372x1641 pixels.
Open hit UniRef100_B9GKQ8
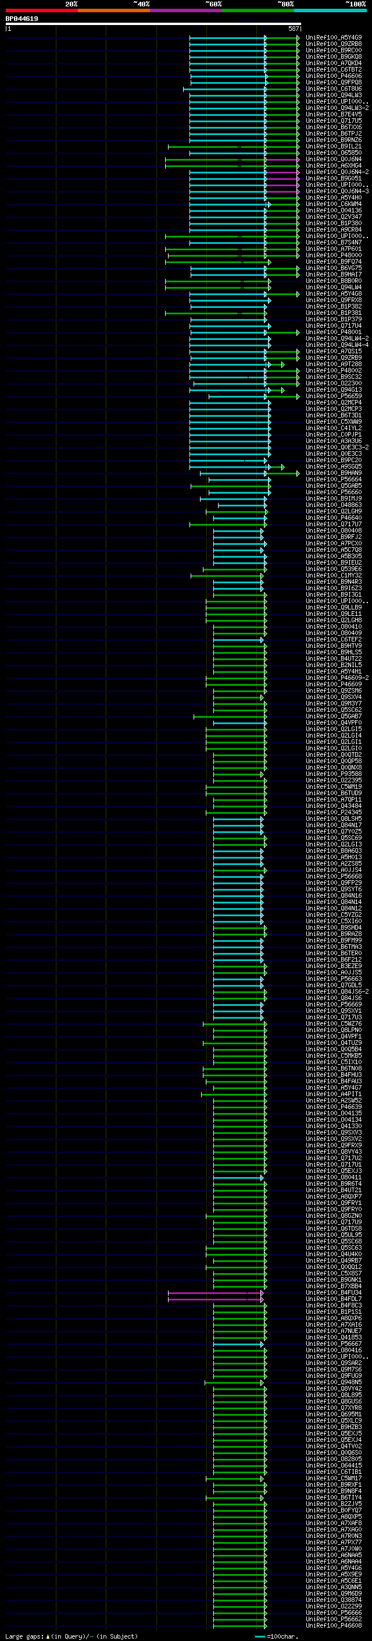point(334,56)
